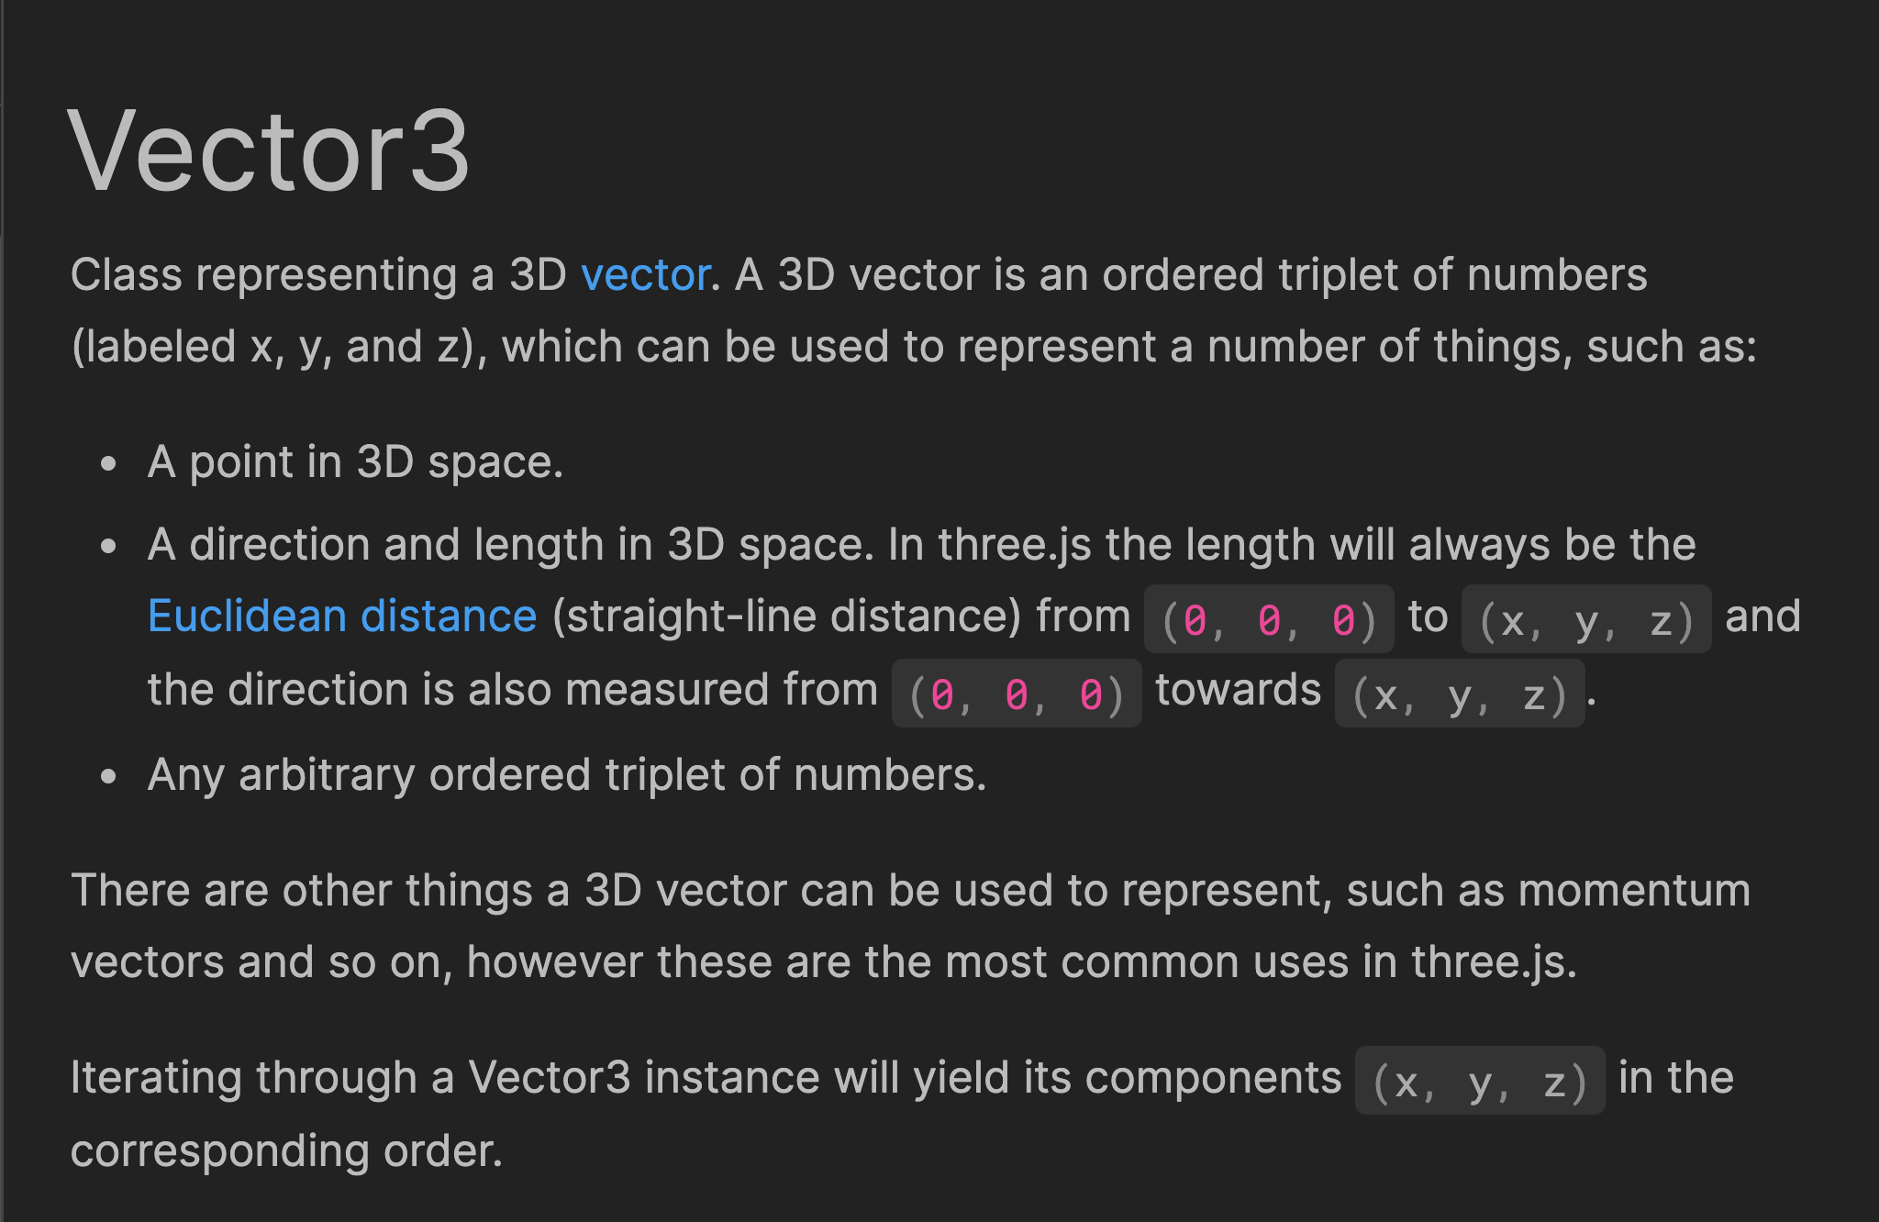
Task: Click the word "momentum" in the paragraph
Action: point(1634,890)
